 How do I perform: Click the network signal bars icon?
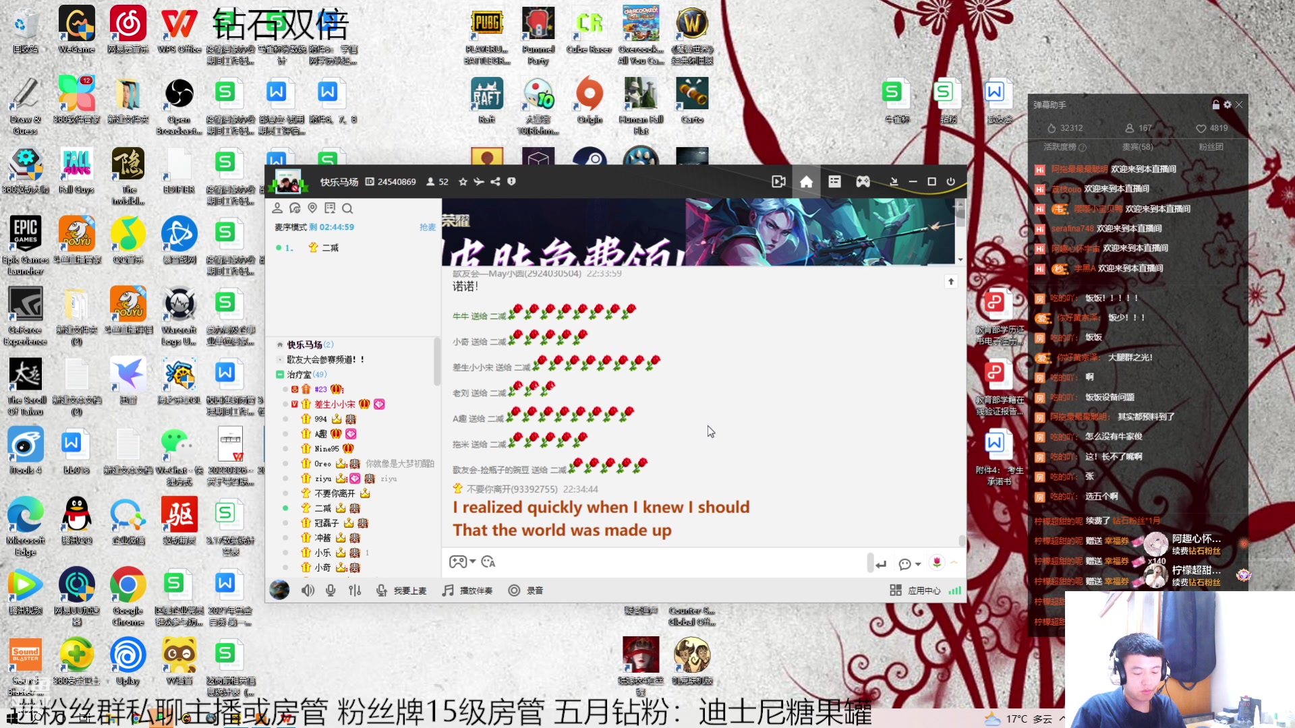click(954, 590)
